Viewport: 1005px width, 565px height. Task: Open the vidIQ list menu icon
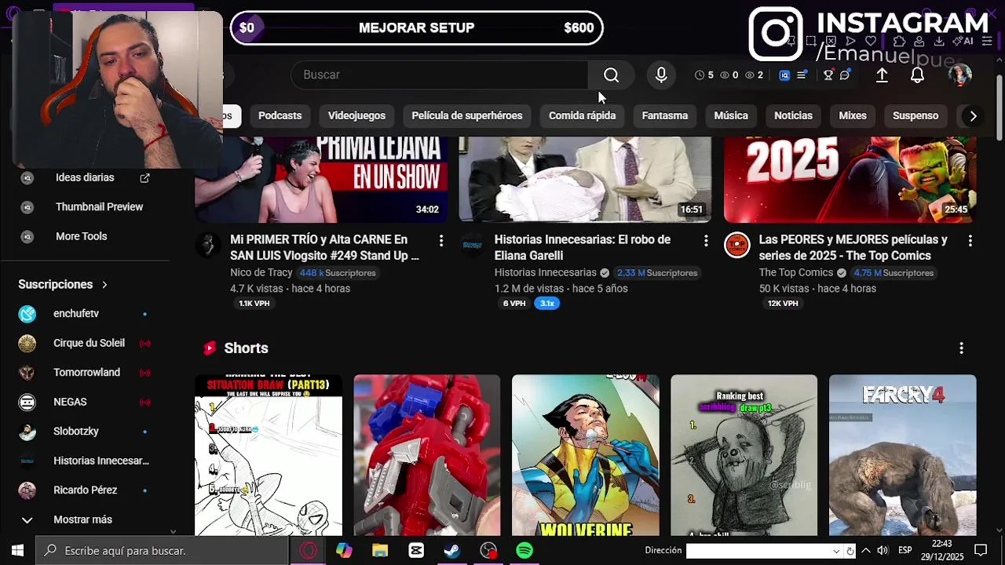coord(802,75)
